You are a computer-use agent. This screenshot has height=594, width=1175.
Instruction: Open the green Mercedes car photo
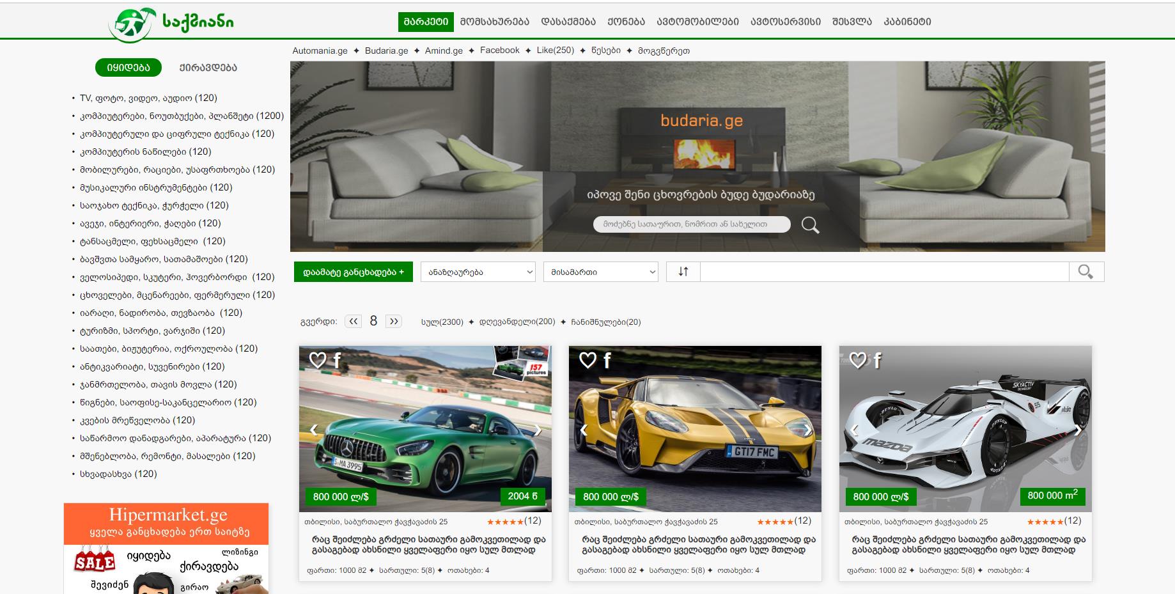coord(425,428)
